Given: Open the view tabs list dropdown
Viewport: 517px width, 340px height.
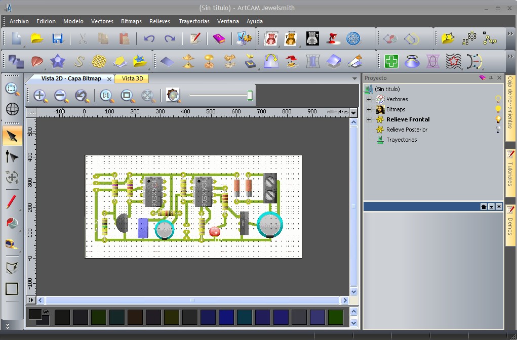Looking at the screenshot, I should tap(355, 78).
